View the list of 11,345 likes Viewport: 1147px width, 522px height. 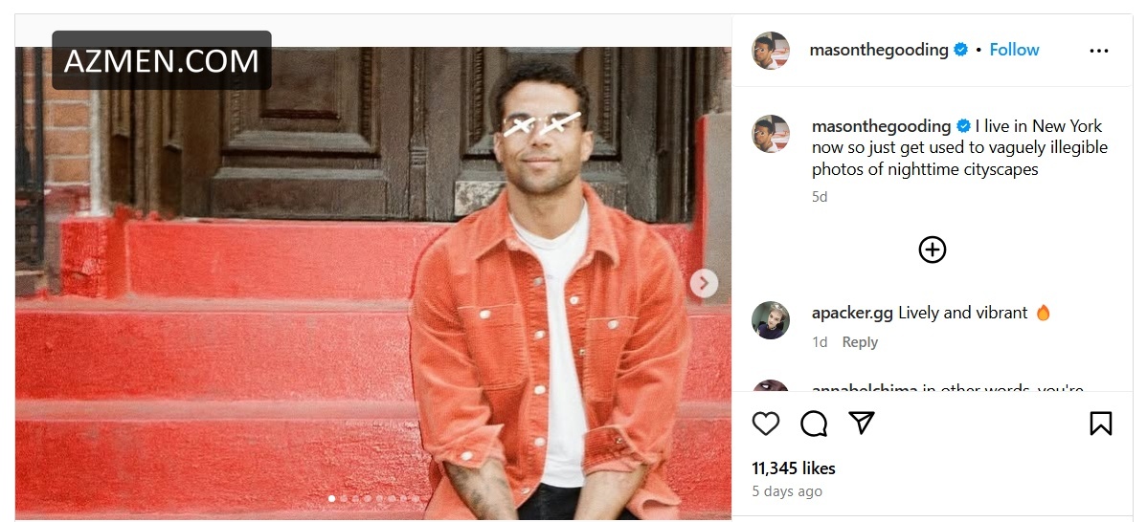794,468
